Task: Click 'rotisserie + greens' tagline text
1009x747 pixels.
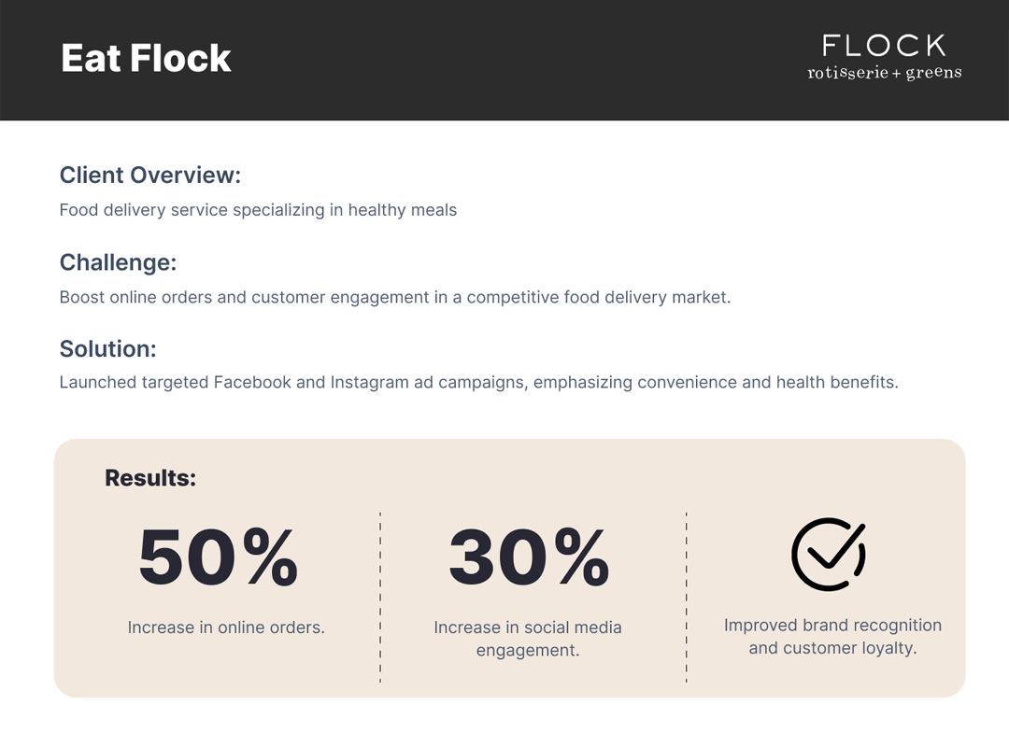Action: tap(885, 73)
